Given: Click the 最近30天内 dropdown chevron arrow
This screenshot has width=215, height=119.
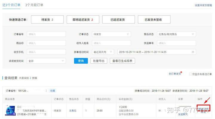Looking at the screenshot, I should point(111,52).
